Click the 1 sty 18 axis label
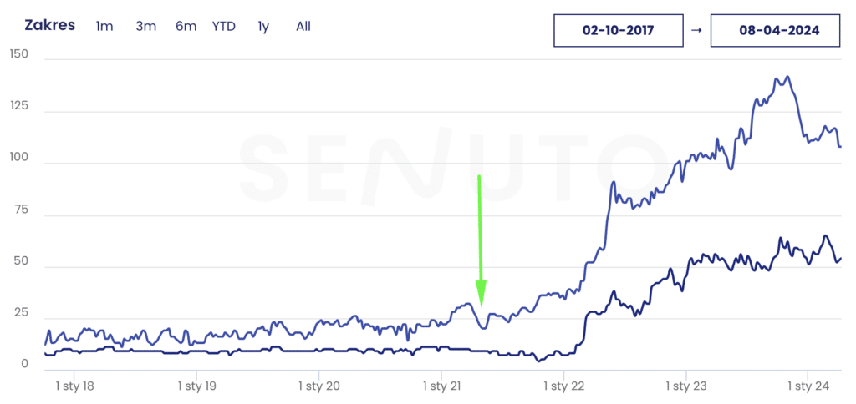856x404 pixels. [x=74, y=386]
